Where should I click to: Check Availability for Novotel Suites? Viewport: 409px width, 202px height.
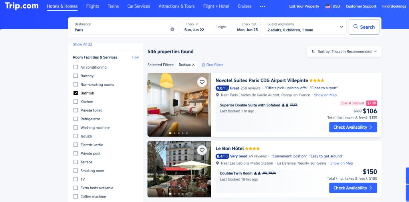(353, 127)
